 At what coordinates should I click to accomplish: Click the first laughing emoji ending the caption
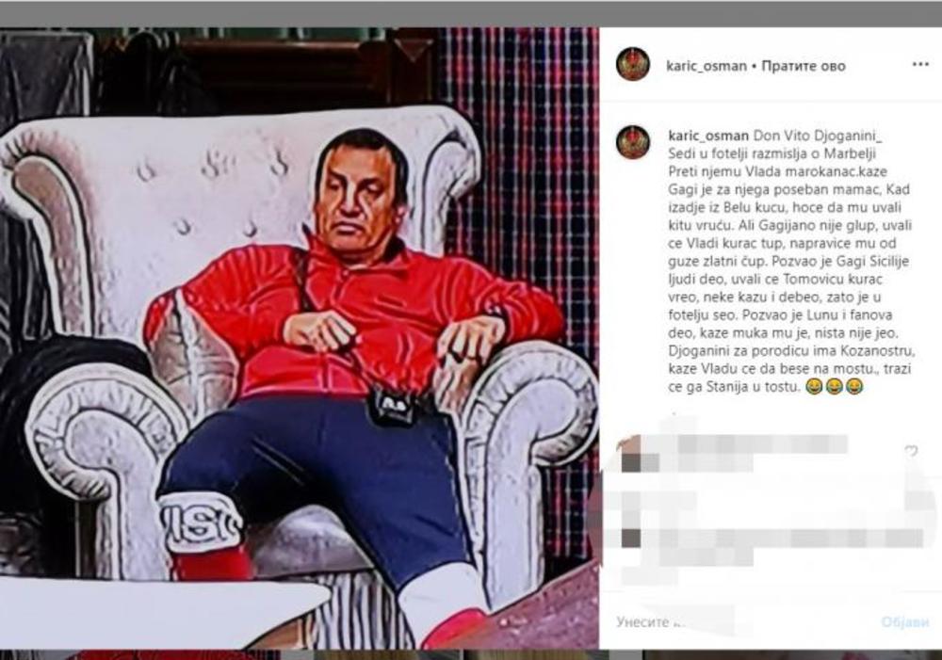[x=814, y=387]
